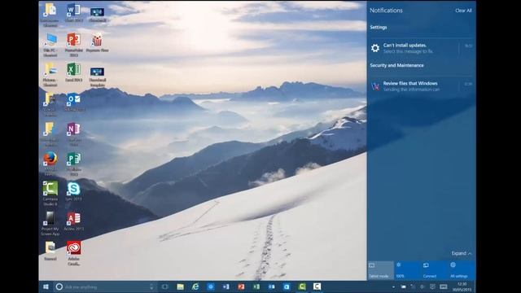Open the "Can't install updates" notification
This screenshot has height=293, width=521.
pos(421,48)
